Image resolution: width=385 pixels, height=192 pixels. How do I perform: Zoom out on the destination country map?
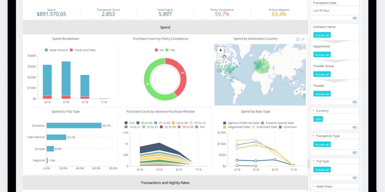[x=221, y=57]
